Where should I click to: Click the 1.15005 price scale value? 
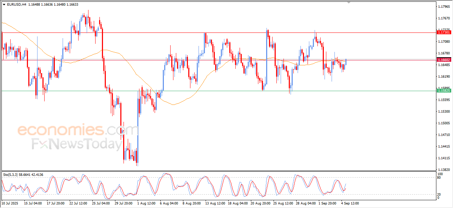pyautogui.click(x=443, y=123)
